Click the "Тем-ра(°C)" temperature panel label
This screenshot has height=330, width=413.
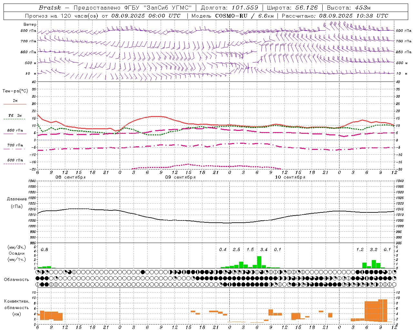[15, 91]
